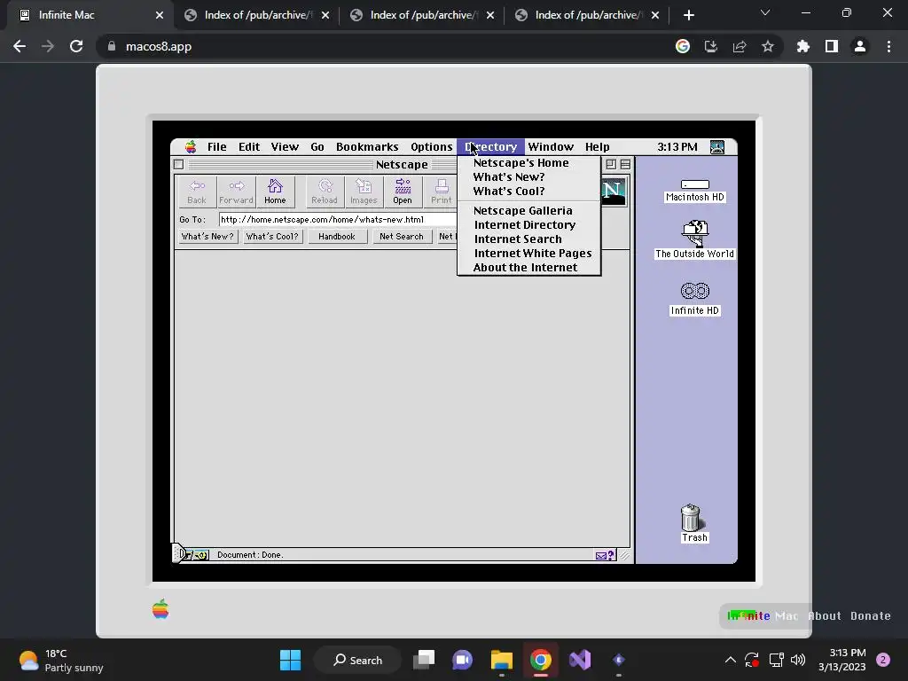Click the Chrome extensions puzzle icon
The image size is (908, 681).
pyautogui.click(x=802, y=46)
